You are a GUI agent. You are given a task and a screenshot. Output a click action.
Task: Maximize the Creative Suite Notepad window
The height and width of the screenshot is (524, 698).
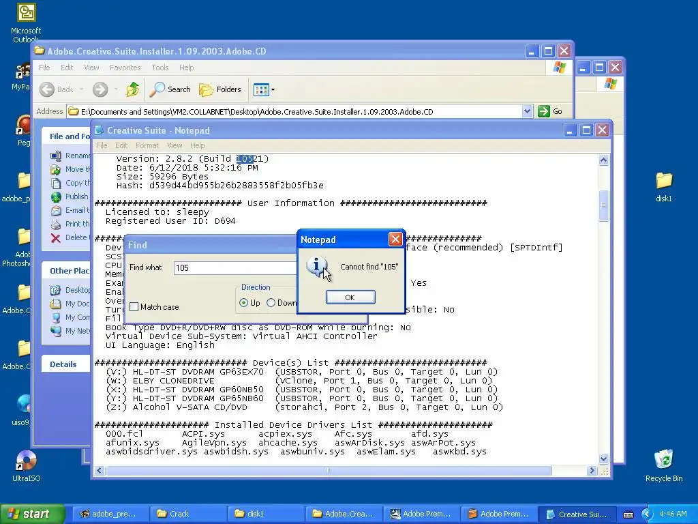(x=586, y=130)
